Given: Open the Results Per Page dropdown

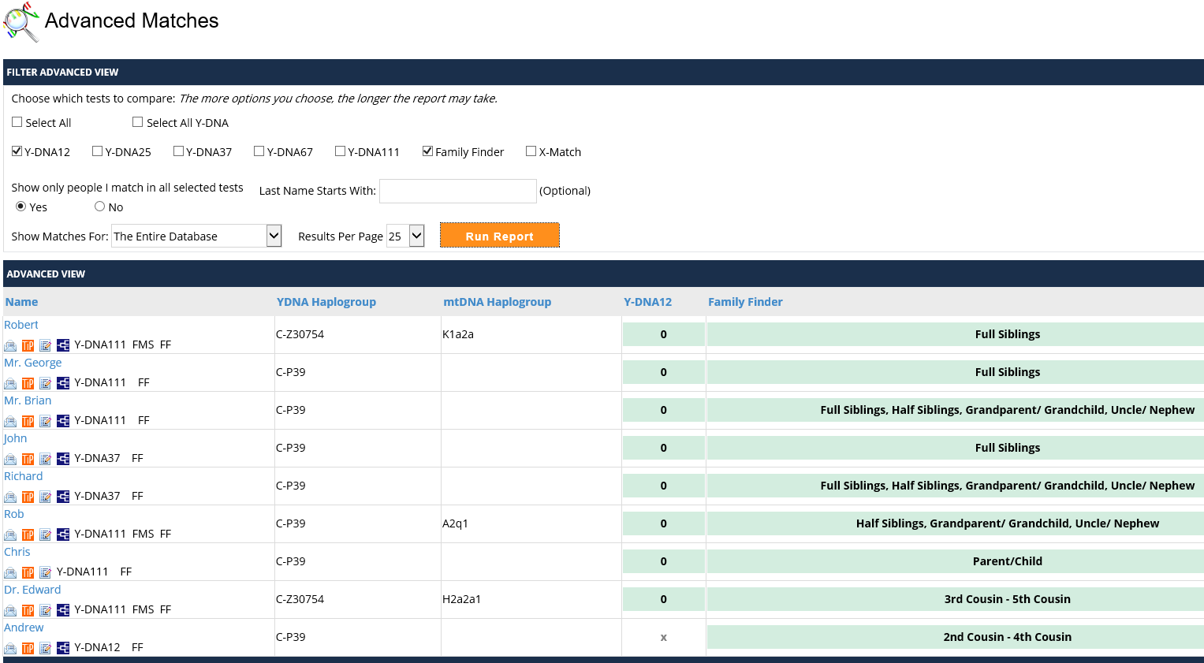Looking at the screenshot, I should click(x=405, y=235).
